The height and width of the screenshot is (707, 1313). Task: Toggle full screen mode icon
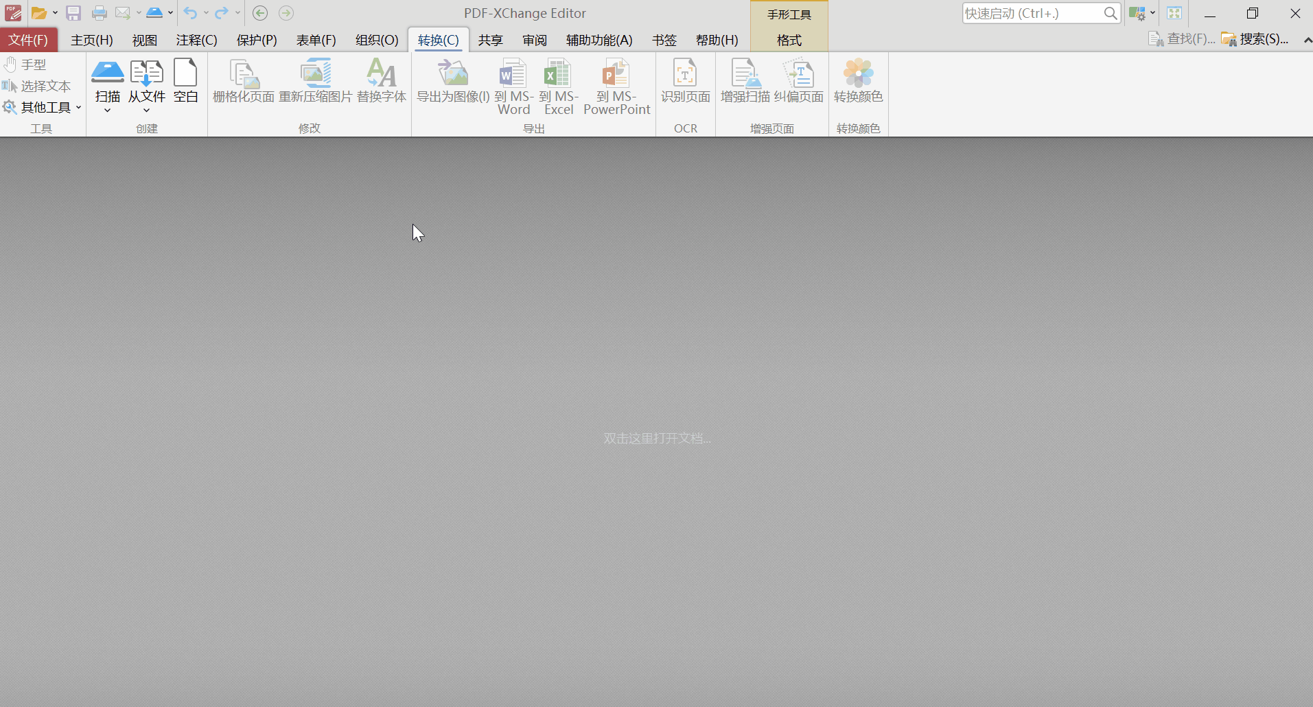pyautogui.click(x=1174, y=13)
